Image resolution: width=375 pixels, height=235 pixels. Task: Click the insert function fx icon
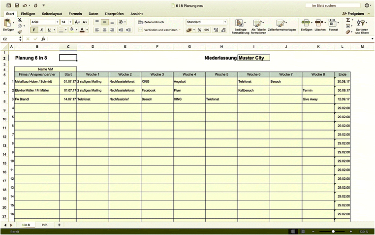click(x=43, y=38)
